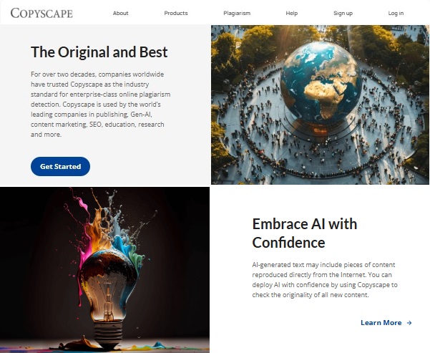Open the Products menu
The height and width of the screenshot is (353, 430).
coord(176,13)
